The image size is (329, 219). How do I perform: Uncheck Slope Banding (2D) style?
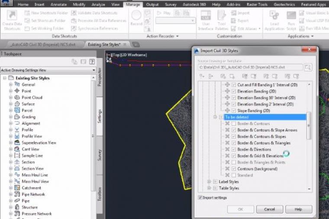[233, 110]
